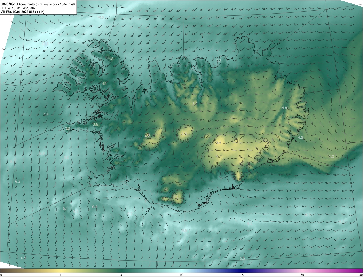Screen dimensions: 363x277
Task: Click the 2.6 value label in north Iceland
Action: tap(195, 104)
